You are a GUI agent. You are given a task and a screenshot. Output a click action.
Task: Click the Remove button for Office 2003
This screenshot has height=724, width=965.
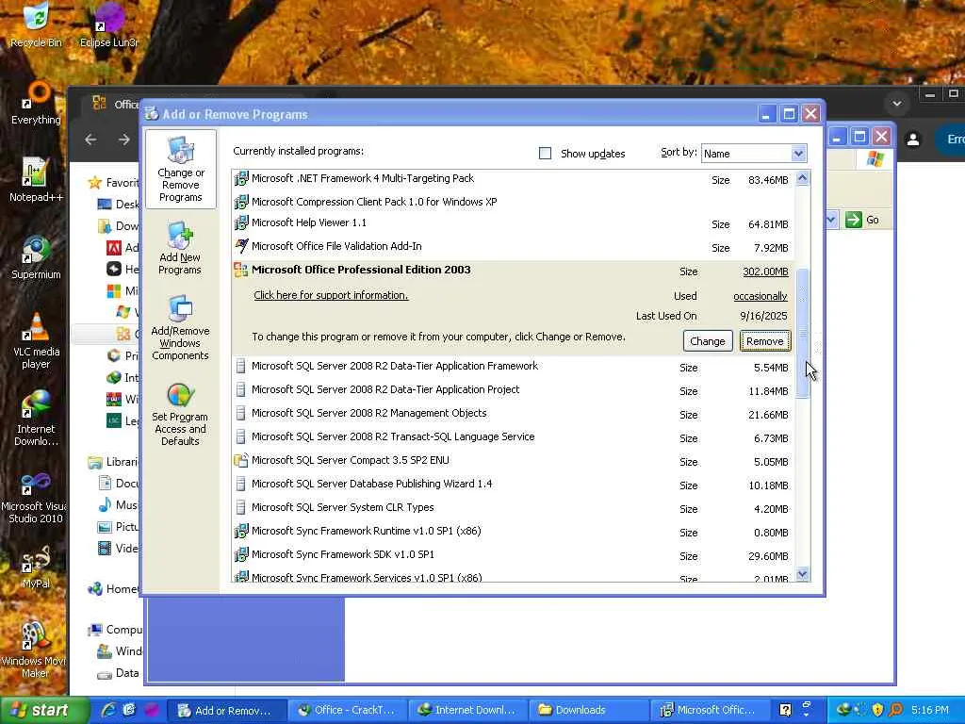765,341
